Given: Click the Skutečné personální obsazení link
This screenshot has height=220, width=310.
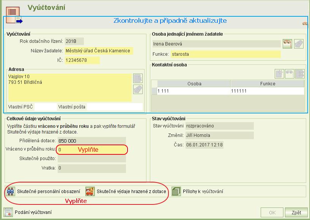Looking at the screenshot, I should pyautogui.click(x=49, y=191).
